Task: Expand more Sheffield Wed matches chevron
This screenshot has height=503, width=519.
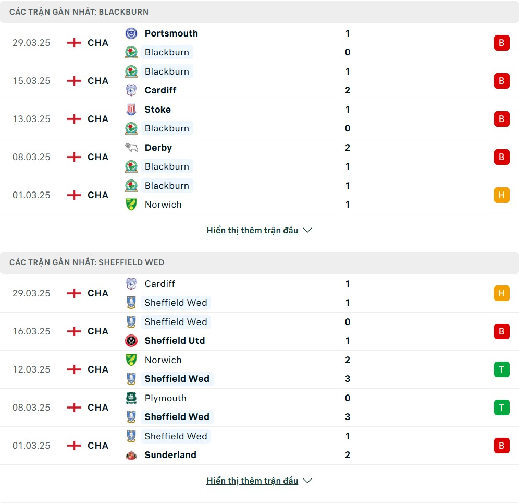Action: [307, 481]
